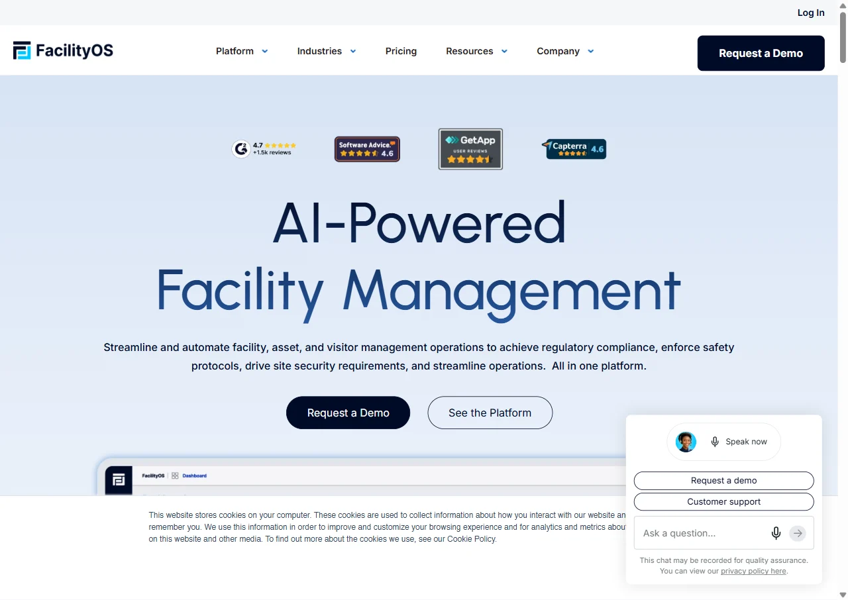Click the scrollbar down arrow
This screenshot has height=600, width=848.
843,595
